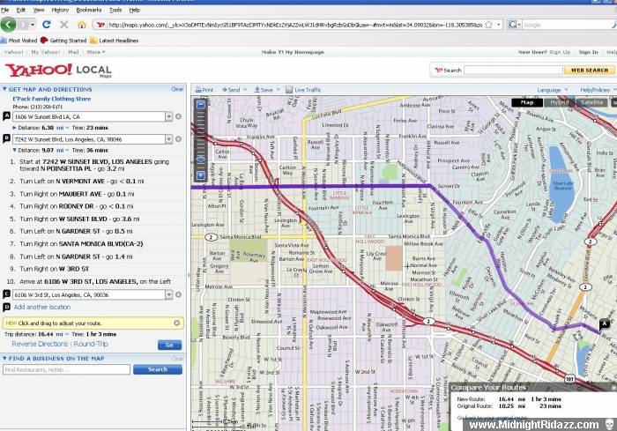
Task: Remove location C with its X icon
Action: point(178,294)
